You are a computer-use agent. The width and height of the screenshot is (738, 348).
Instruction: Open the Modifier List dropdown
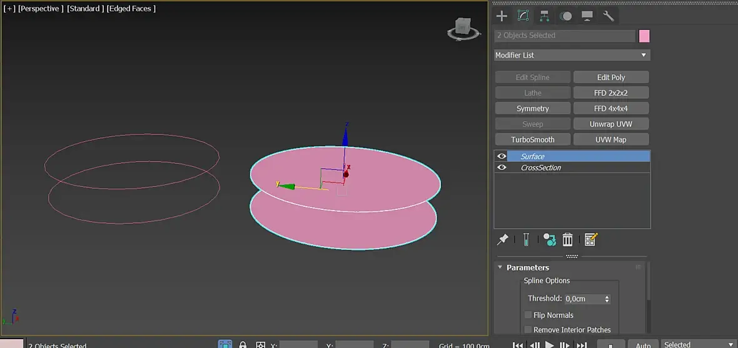click(x=572, y=55)
